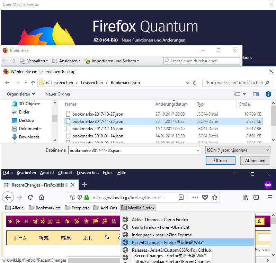Open the Festplatte bookmarks folder

tap(77, 208)
